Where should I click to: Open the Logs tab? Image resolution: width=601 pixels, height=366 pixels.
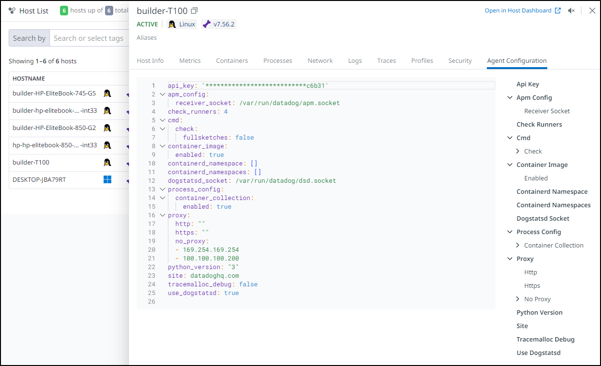point(355,61)
